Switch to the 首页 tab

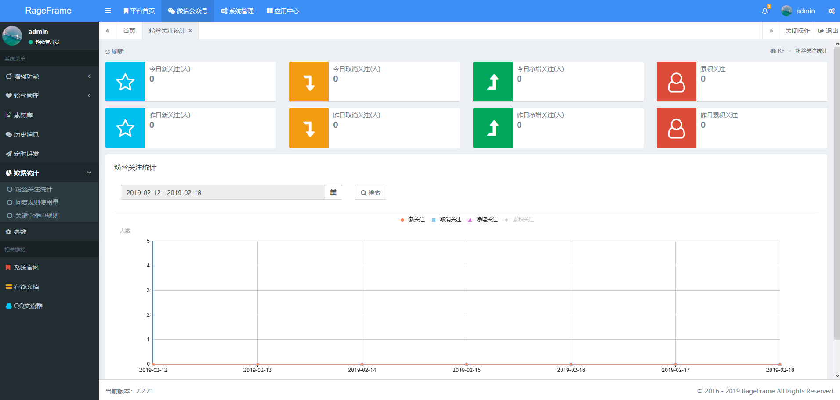pyautogui.click(x=129, y=31)
